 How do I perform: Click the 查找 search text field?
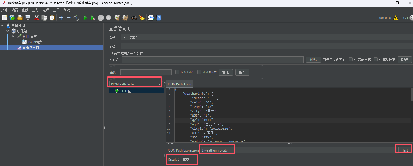pos(146,72)
